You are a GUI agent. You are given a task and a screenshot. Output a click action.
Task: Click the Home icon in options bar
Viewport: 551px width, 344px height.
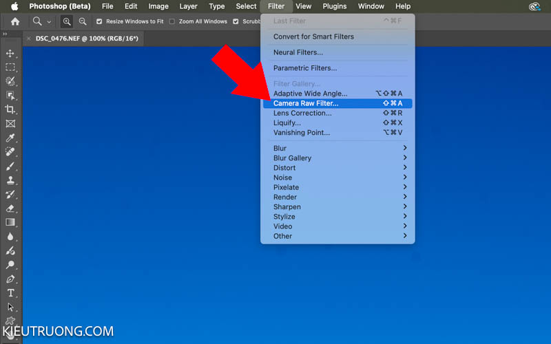pos(15,21)
